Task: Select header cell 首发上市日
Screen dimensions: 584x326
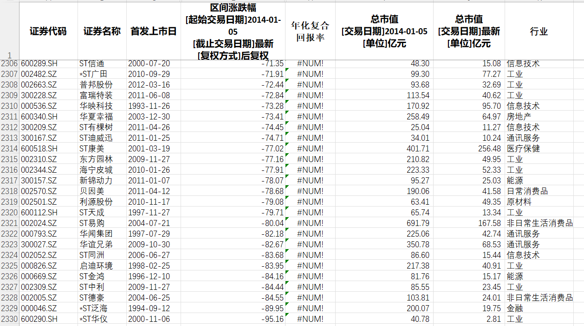Action: (x=153, y=31)
